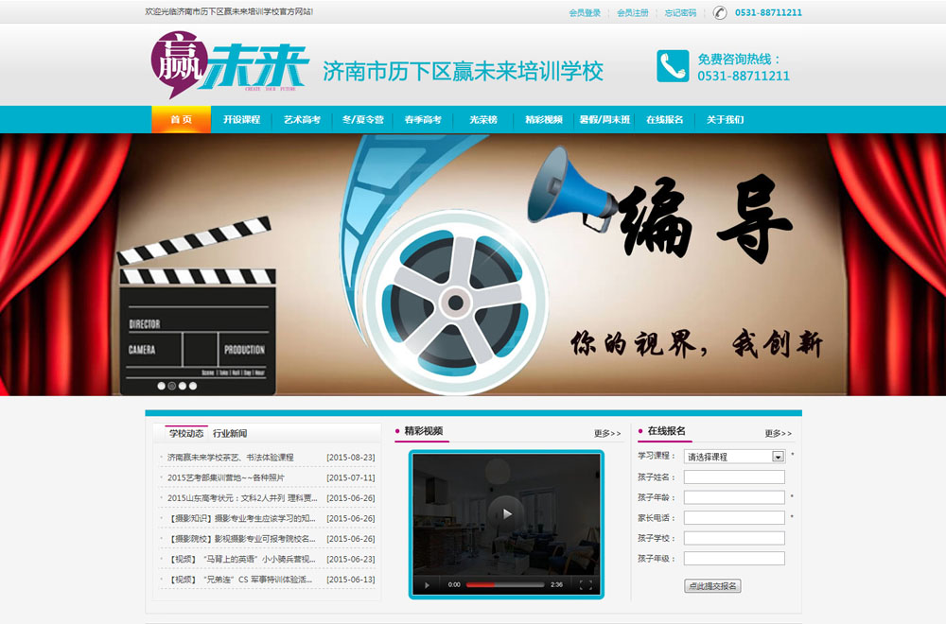The width and height of the screenshot is (946, 624).
Task: Expand 更多>> in 在线报名 section
Action: tap(778, 434)
